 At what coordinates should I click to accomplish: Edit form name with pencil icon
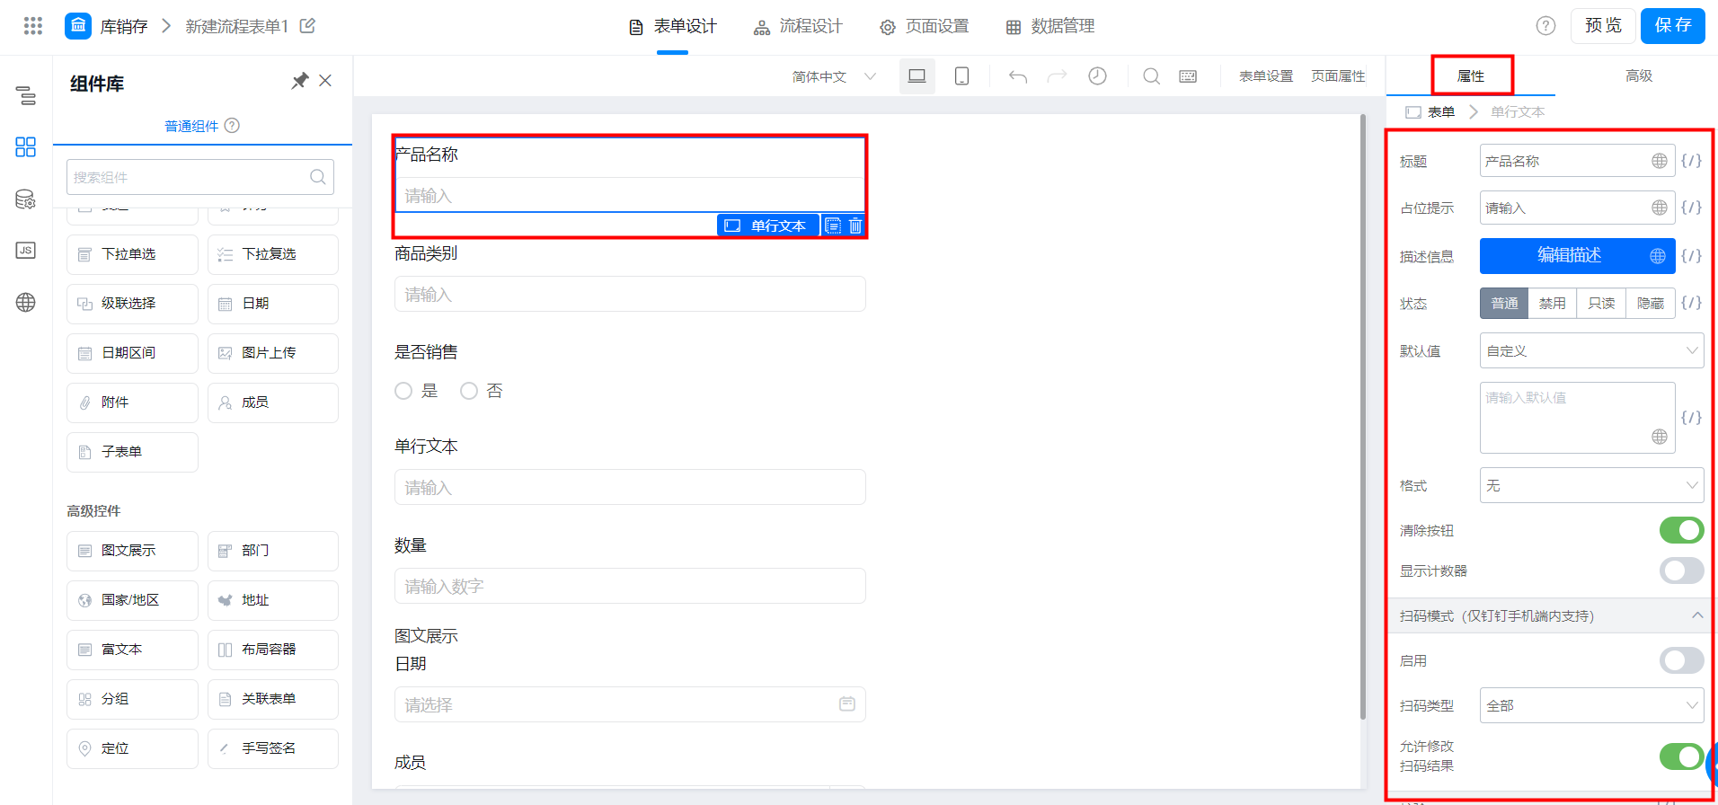click(x=307, y=26)
